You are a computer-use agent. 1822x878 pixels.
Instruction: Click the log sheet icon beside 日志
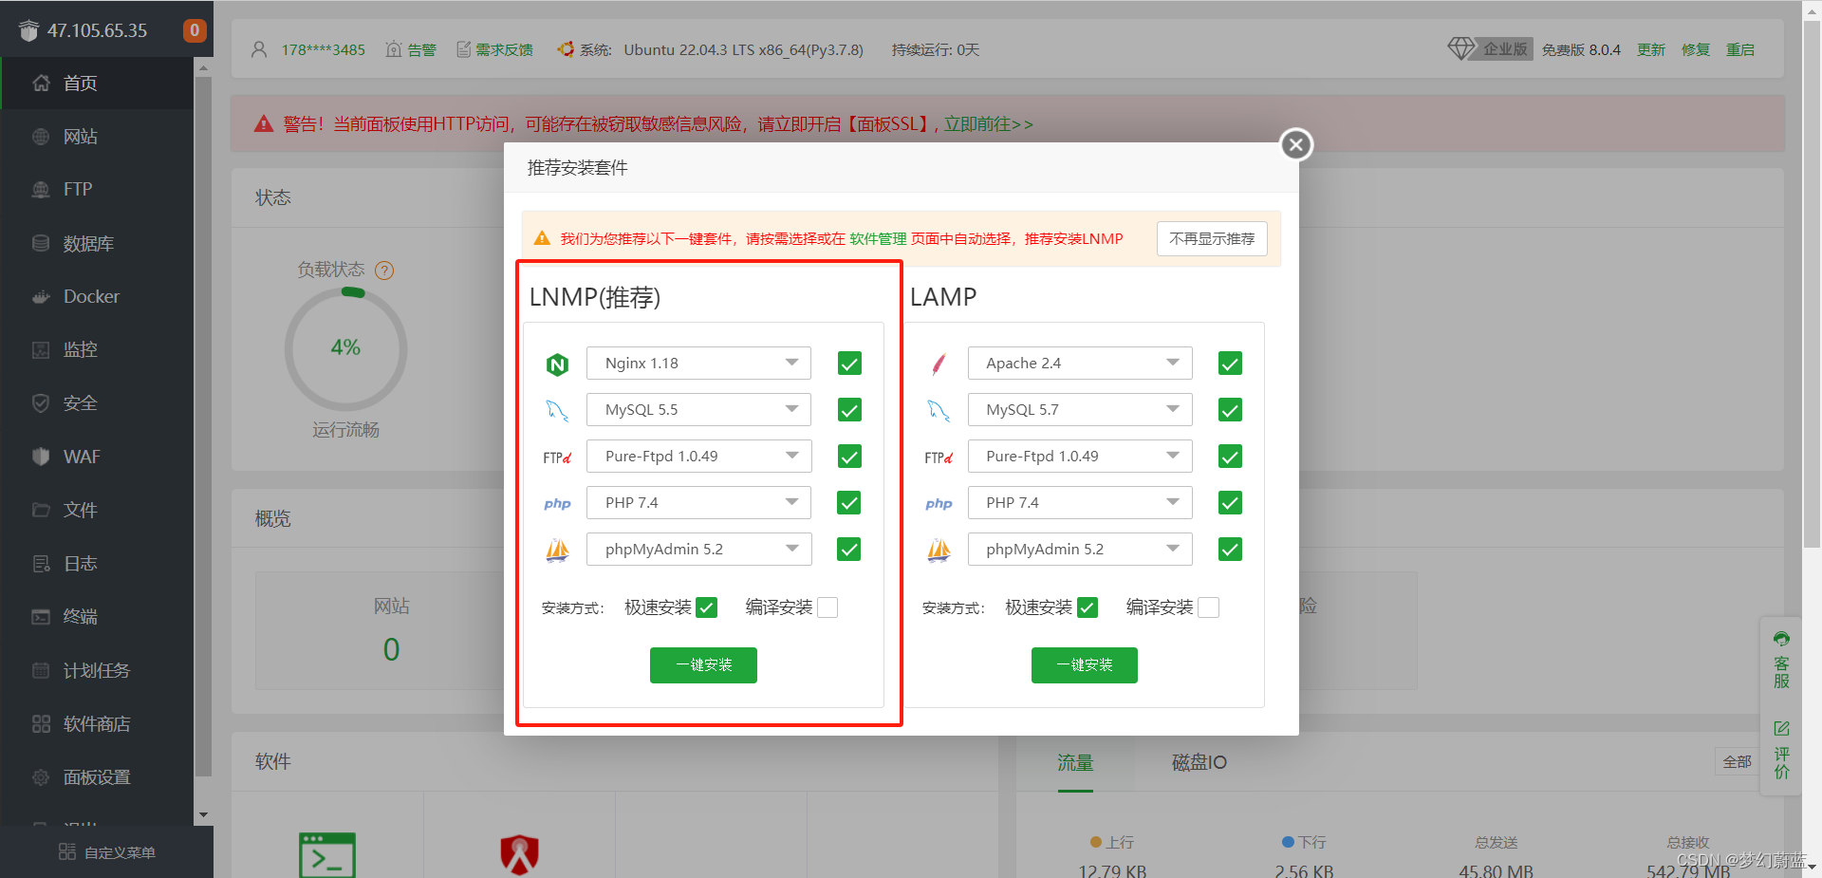[x=41, y=564]
